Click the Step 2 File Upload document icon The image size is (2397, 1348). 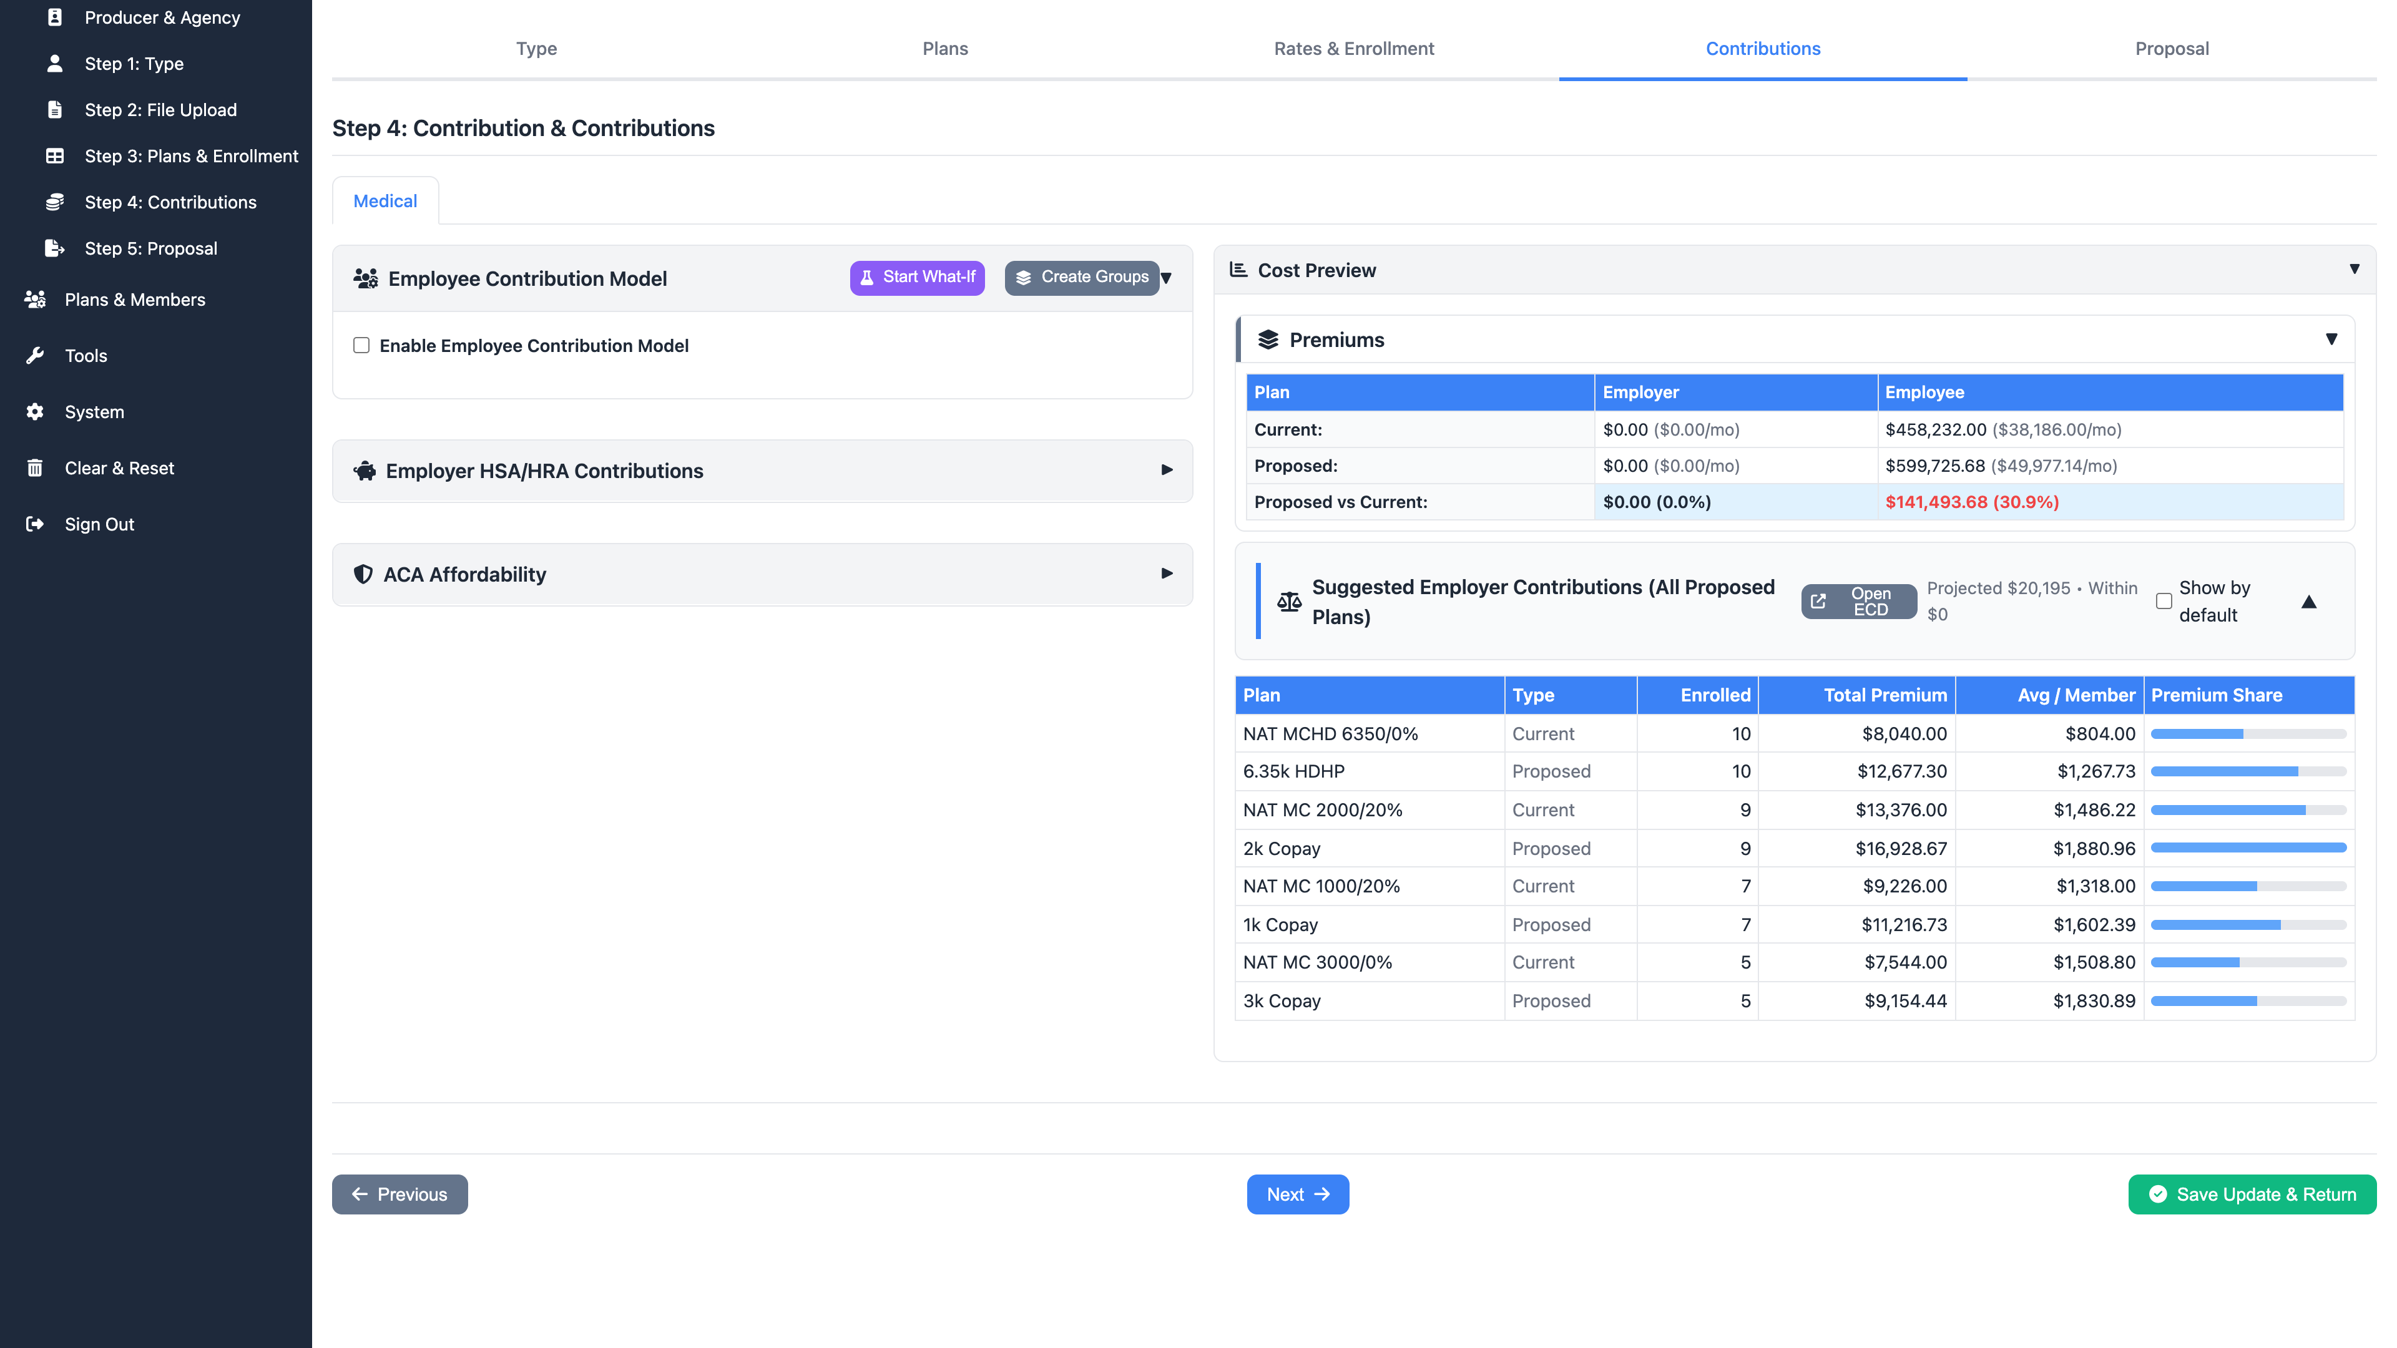pos(54,109)
